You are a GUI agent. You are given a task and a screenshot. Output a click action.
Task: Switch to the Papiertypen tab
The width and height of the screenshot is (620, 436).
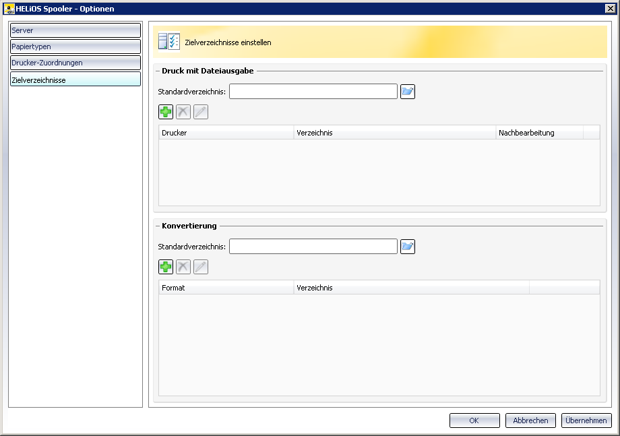[x=75, y=46]
